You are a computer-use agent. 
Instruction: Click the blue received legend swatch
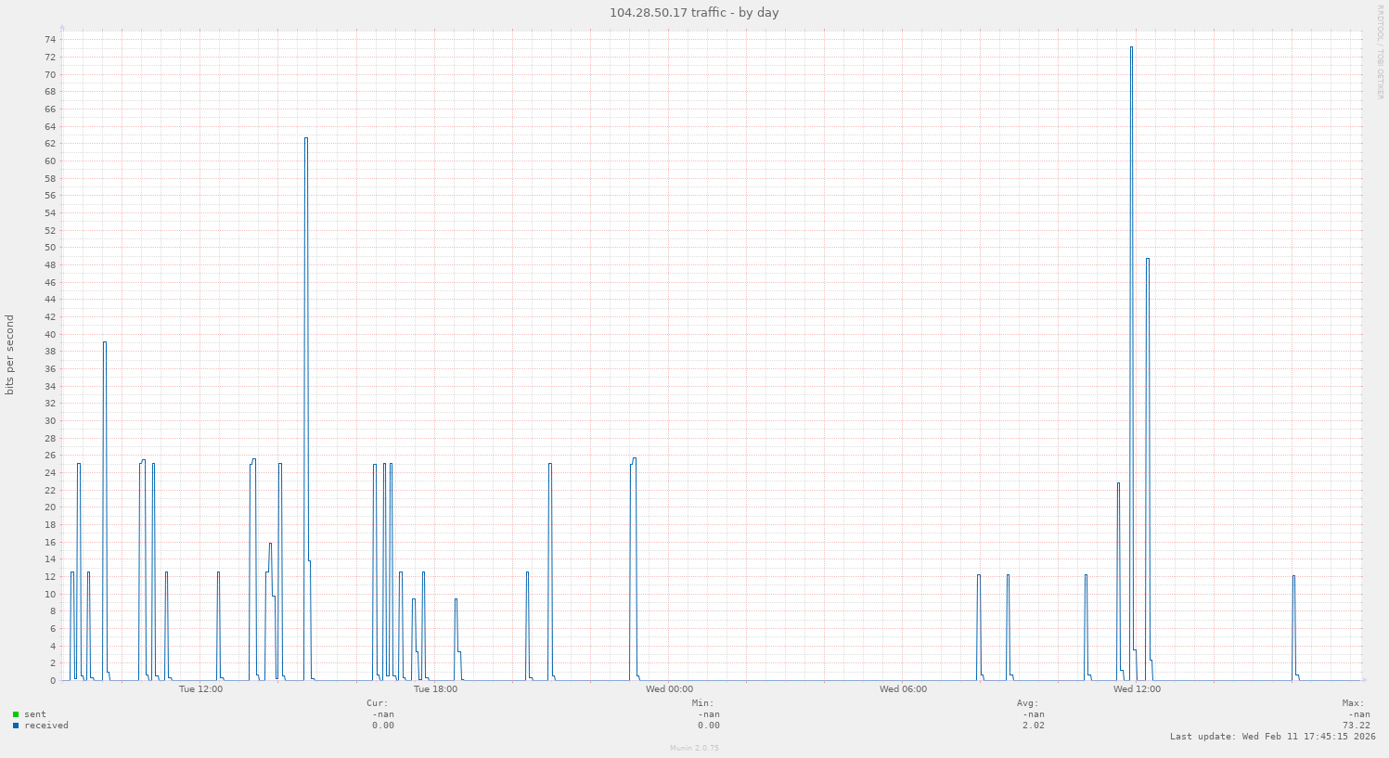point(16,726)
